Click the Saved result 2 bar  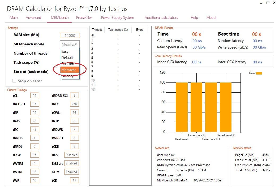(226, 107)
